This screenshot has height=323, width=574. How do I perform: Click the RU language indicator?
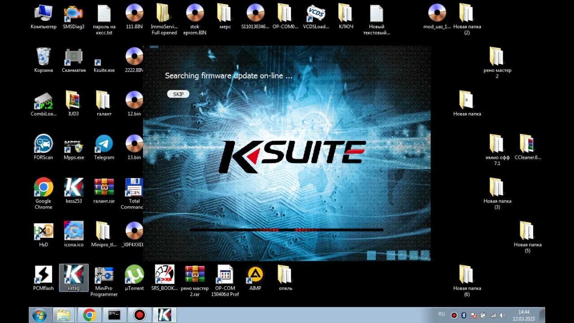(x=441, y=315)
